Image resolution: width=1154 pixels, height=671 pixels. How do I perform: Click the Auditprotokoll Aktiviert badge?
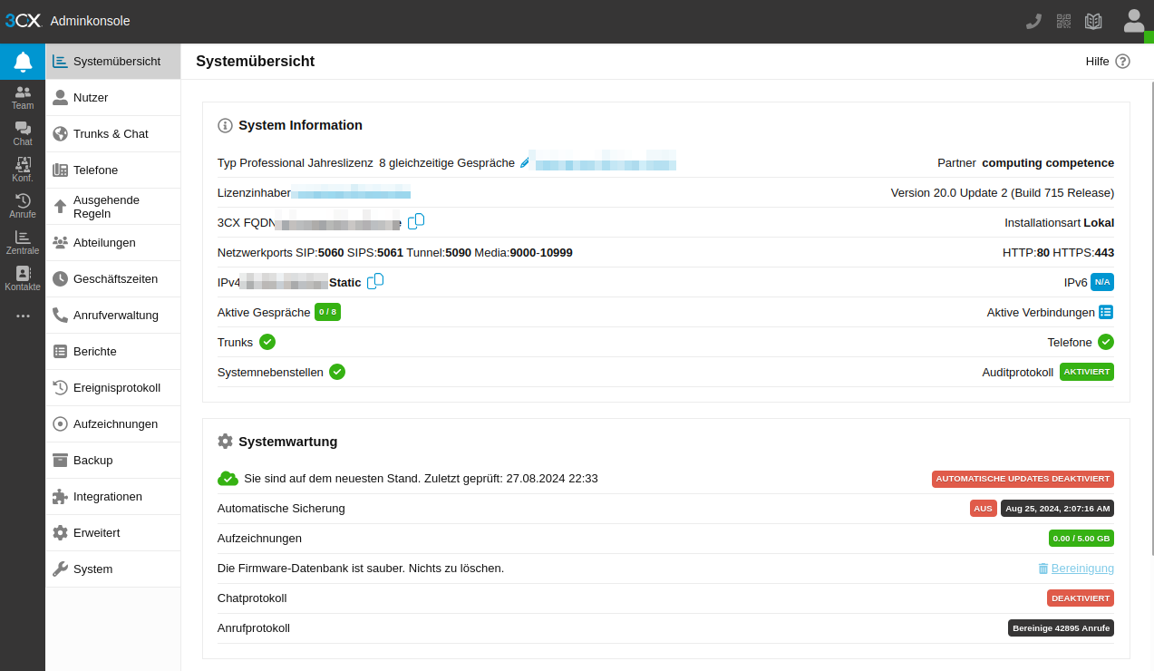click(1086, 372)
